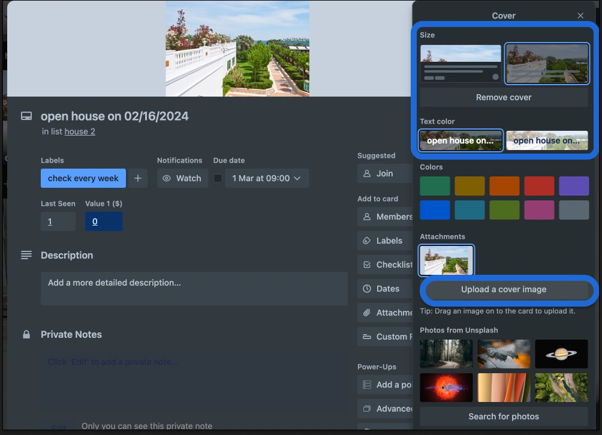602x435 pixels.
Task: Click the 'check every week' label
Action: 83,178
